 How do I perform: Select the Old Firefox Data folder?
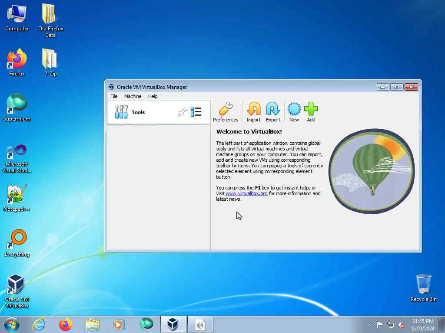(50, 20)
